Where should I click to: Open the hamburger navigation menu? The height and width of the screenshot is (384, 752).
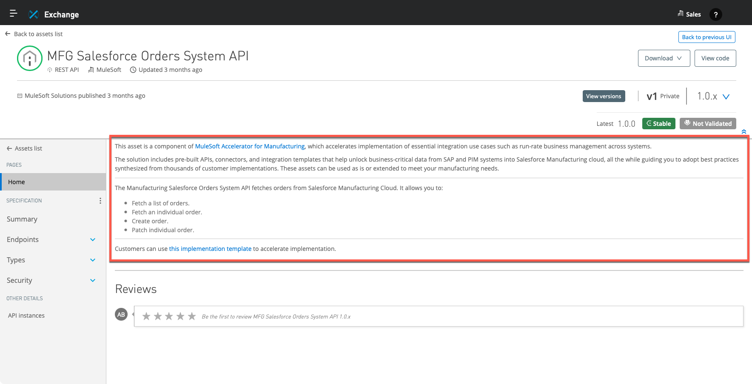coord(14,13)
